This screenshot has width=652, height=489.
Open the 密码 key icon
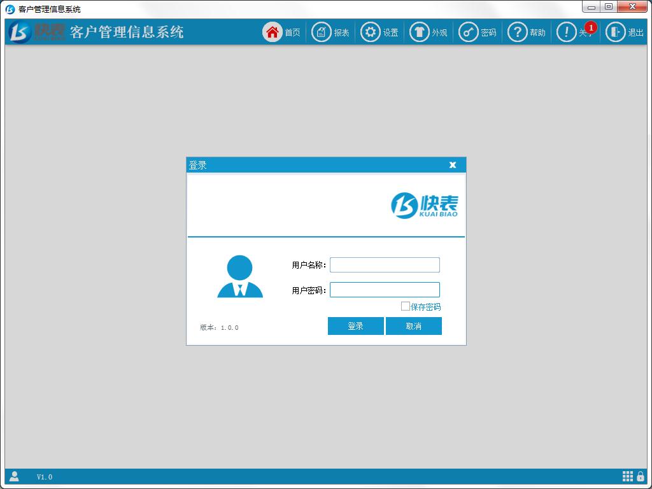click(x=468, y=32)
